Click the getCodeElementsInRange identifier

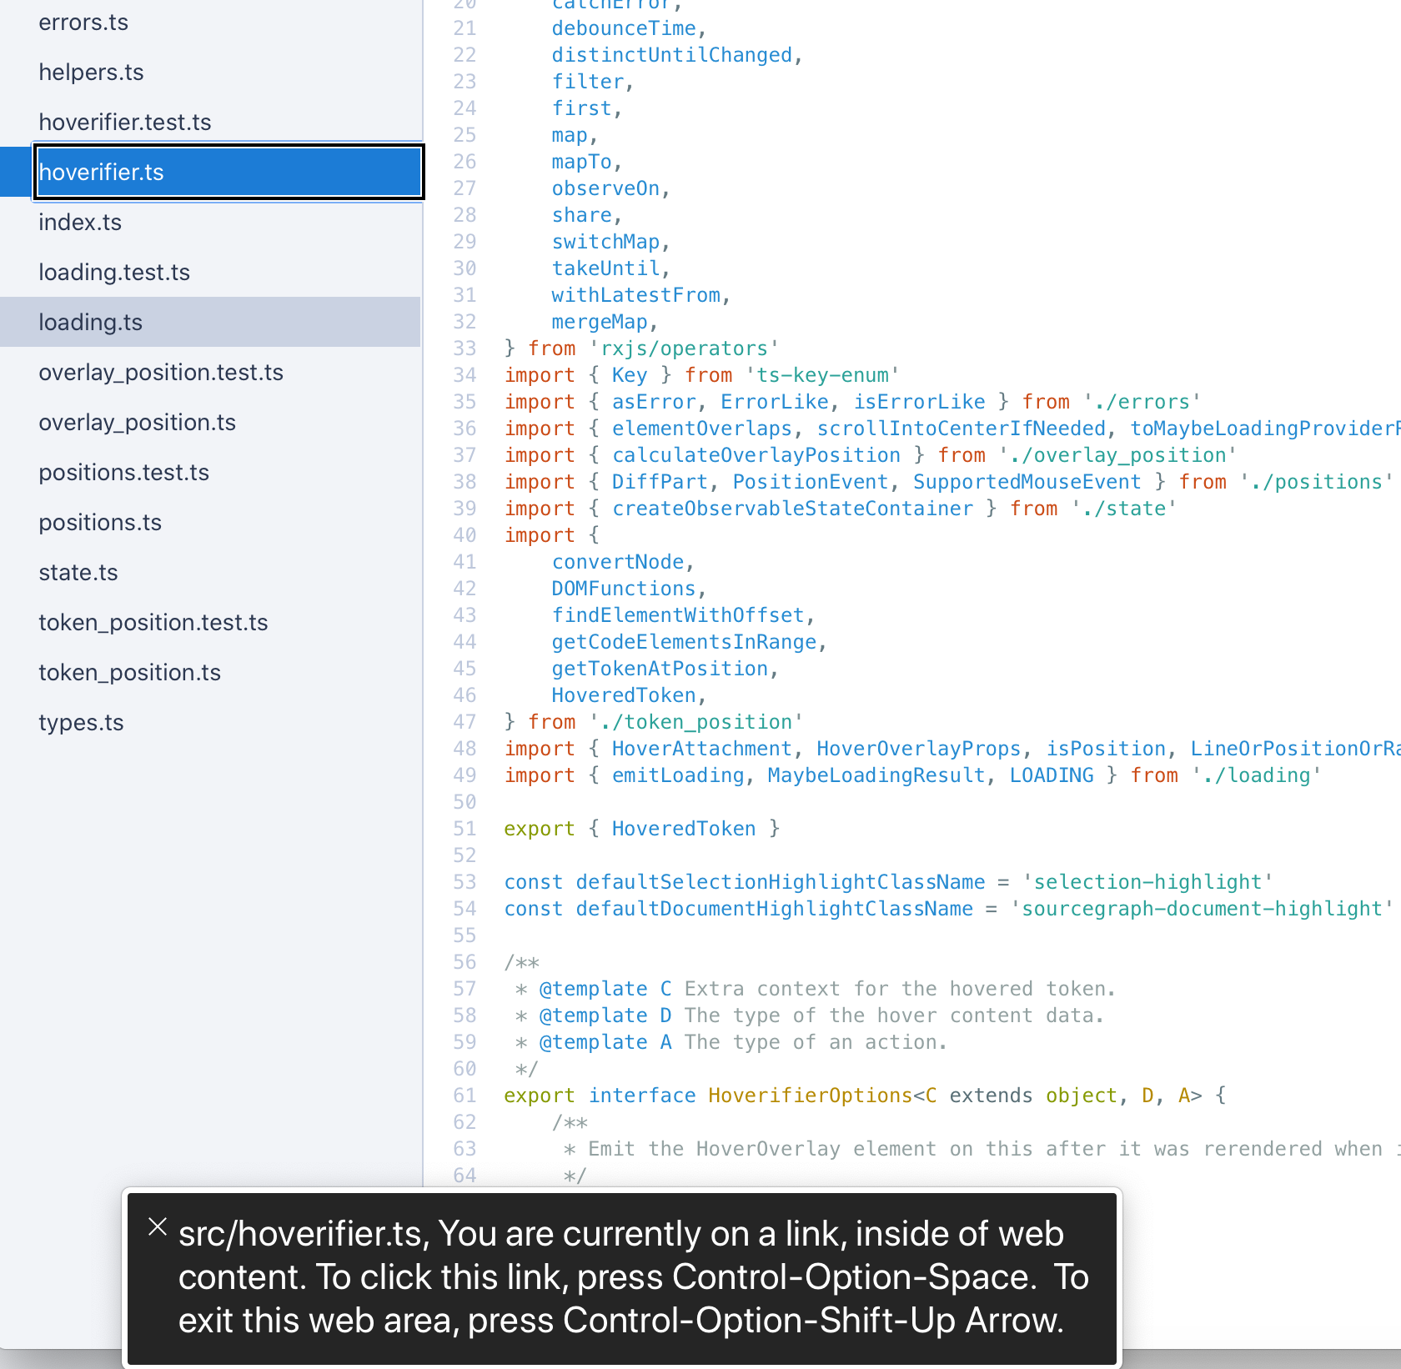click(x=684, y=642)
